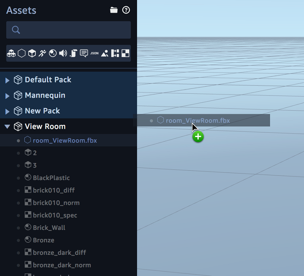Select the bronze_dark_norm texture asset
The width and height of the screenshot is (304, 276).
point(62,265)
